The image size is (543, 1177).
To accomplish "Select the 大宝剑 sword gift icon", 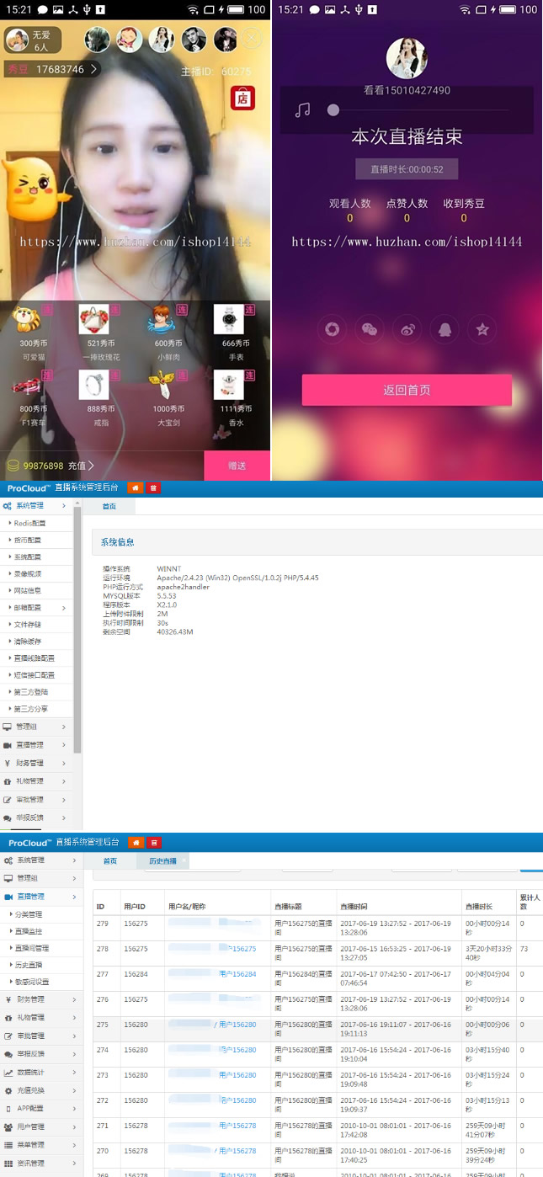I will point(162,385).
